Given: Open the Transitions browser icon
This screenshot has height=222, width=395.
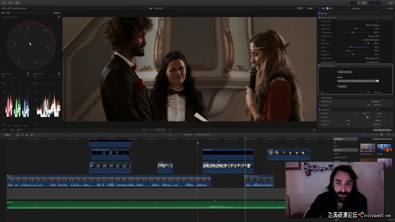Looking at the screenshot, I should tap(393, 135).
